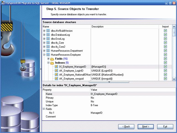Click the Import column header

165,27
